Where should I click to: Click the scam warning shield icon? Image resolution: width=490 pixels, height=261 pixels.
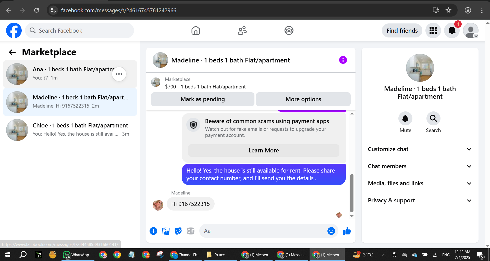[193, 125]
